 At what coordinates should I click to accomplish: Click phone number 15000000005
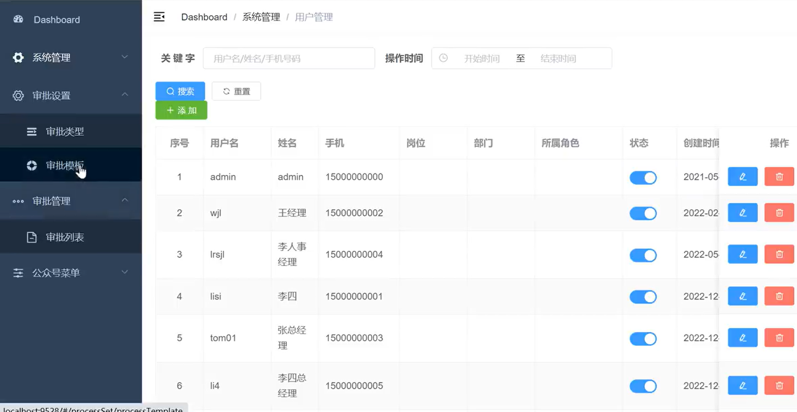pyautogui.click(x=354, y=386)
